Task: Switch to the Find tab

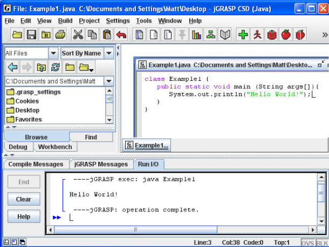Action: tap(91, 137)
